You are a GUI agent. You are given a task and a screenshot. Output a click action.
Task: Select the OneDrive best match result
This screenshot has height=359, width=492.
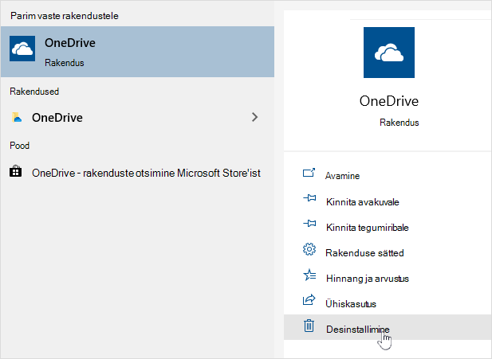click(137, 52)
